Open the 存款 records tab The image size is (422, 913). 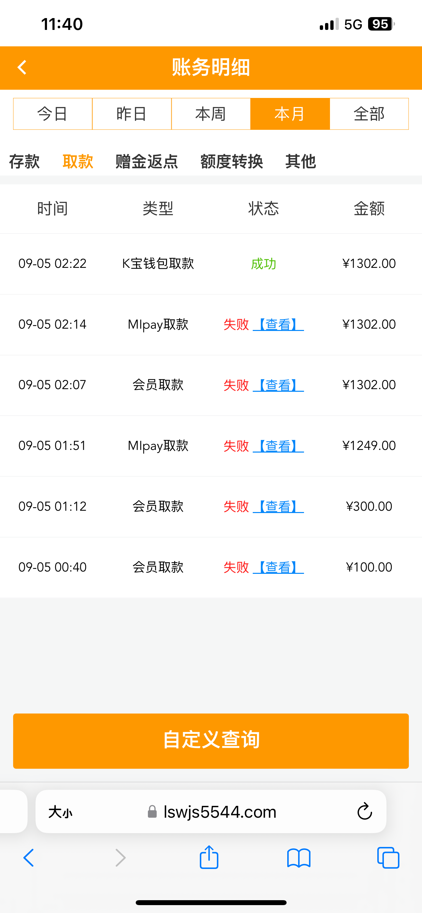click(24, 162)
